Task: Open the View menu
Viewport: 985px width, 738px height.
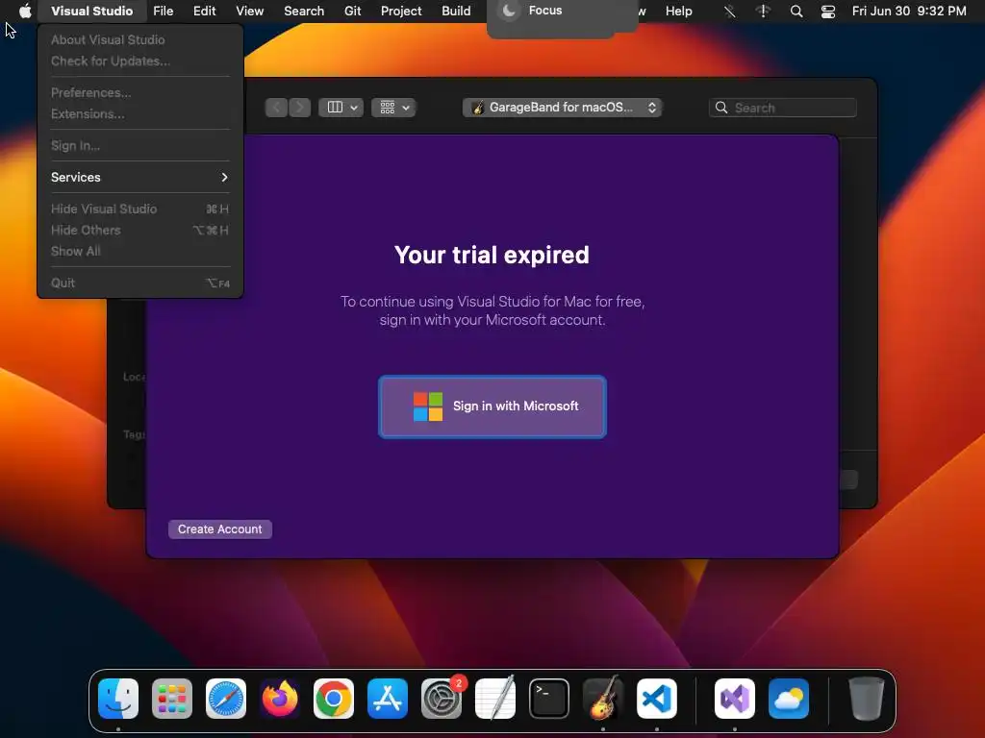Action: tap(249, 12)
